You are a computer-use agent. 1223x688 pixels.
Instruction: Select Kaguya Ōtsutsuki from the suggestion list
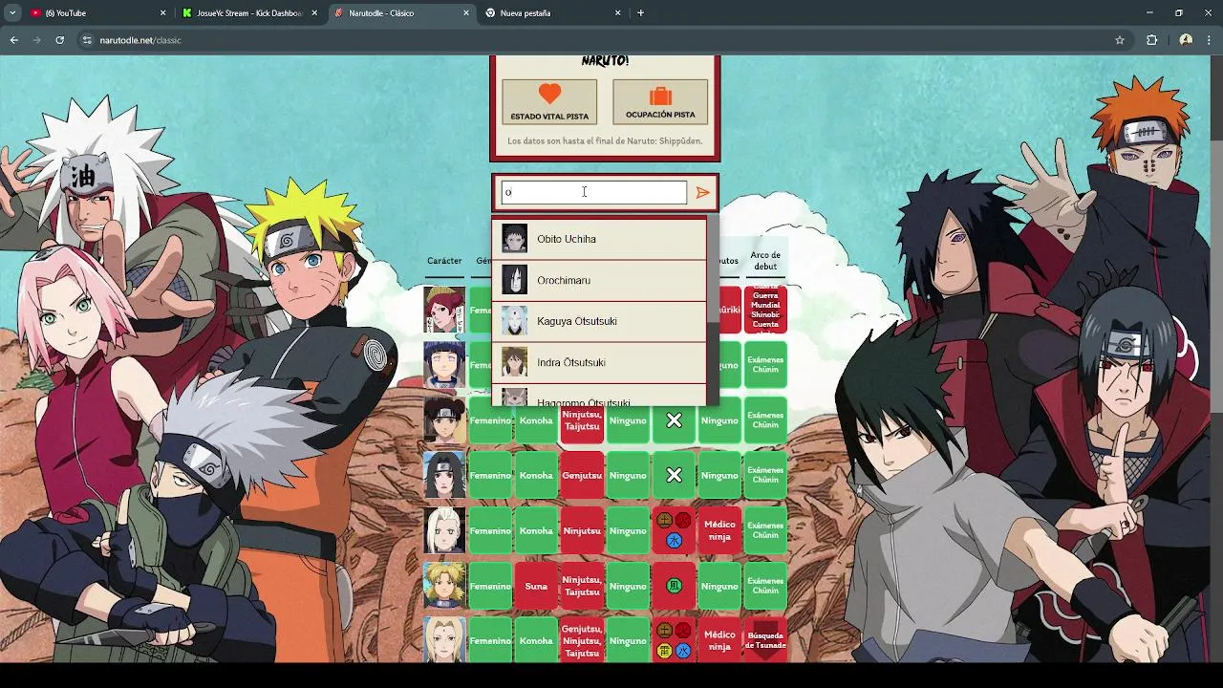[599, 321]
